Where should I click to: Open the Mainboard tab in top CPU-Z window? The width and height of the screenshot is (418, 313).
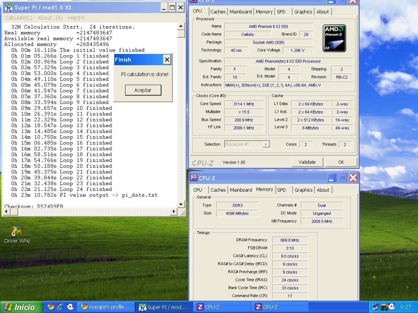(241, 12)
